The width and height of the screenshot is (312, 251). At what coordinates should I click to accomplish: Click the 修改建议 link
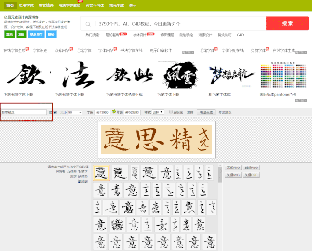point(225,112)
